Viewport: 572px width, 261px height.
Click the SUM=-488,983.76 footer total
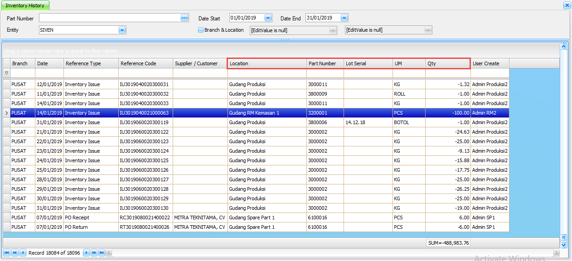(448, 243)
